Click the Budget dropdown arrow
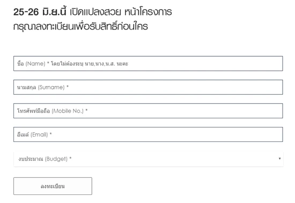 279,159
